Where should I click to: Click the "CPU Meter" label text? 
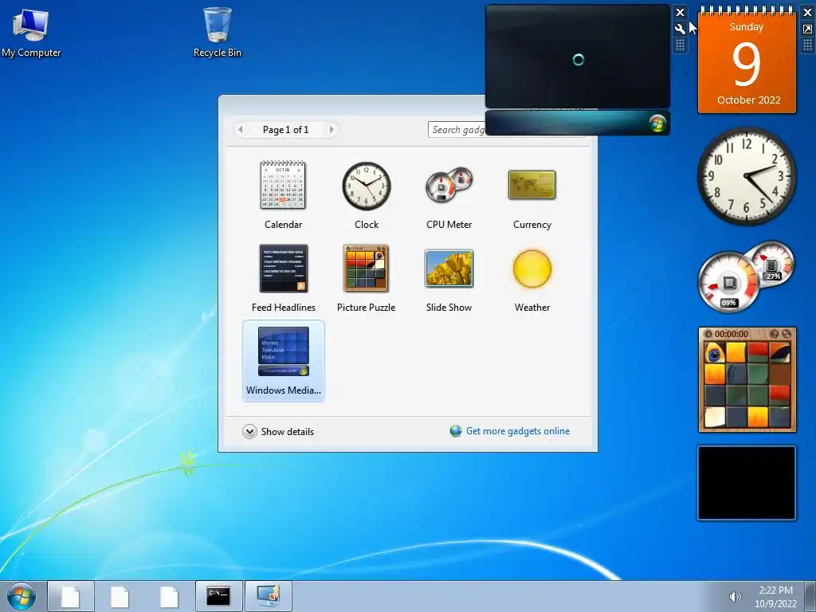click(449, 224)
